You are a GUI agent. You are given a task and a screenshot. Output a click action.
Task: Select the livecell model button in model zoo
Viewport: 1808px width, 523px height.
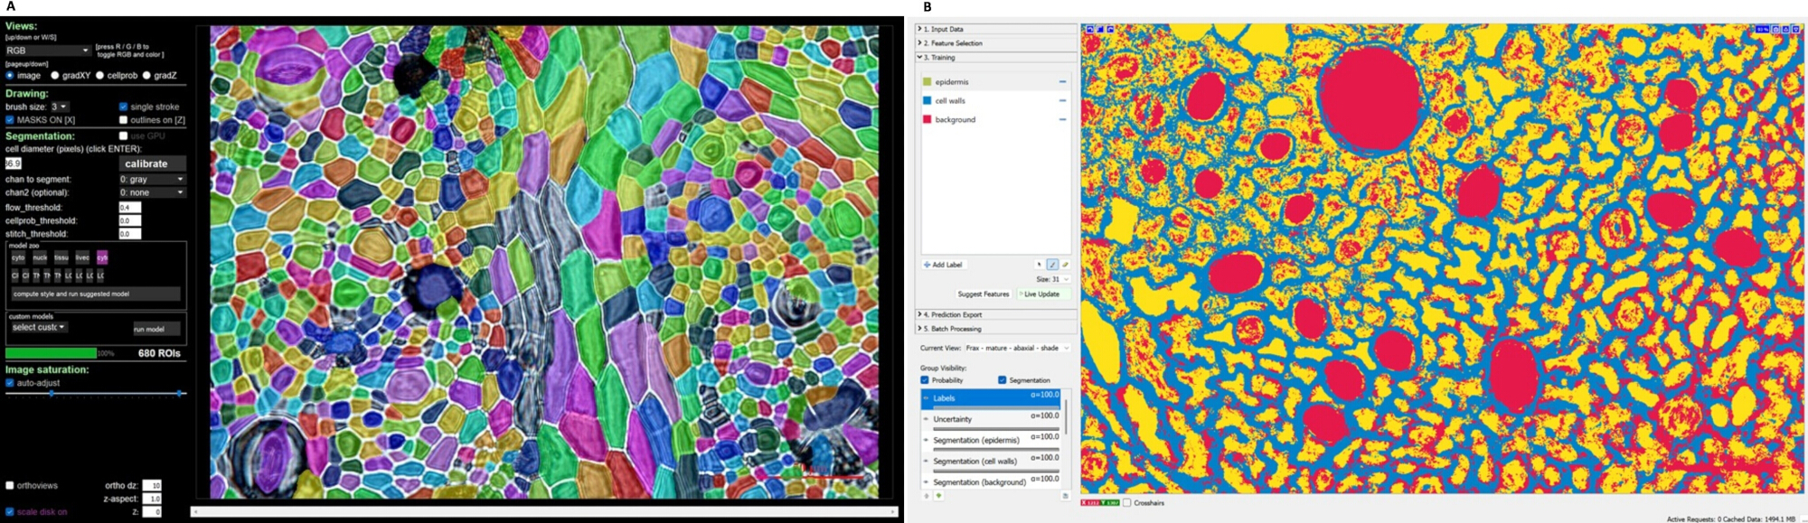coord(82,257)
